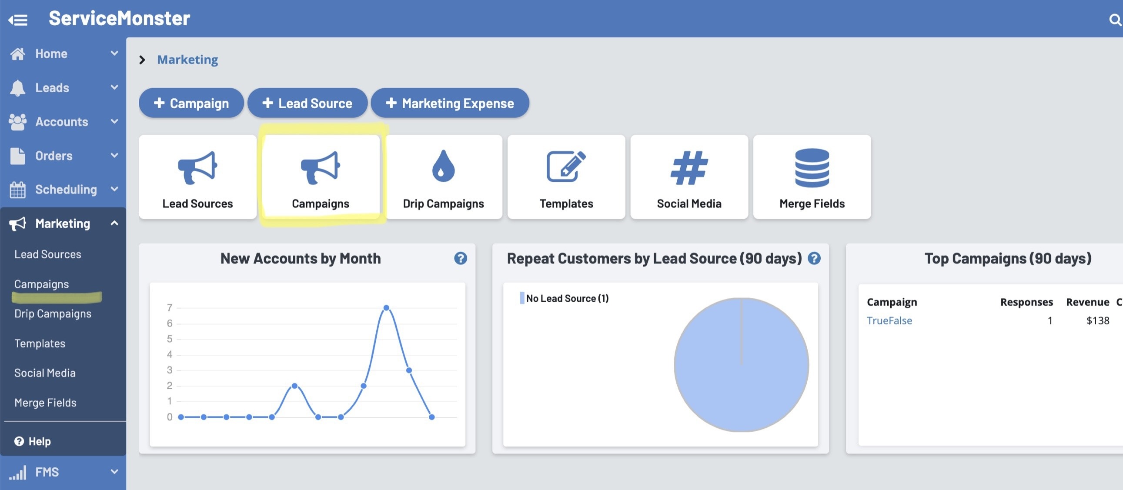
Task: Toggle the No Lead Source legend swatch
Action: tap(522, 298)
